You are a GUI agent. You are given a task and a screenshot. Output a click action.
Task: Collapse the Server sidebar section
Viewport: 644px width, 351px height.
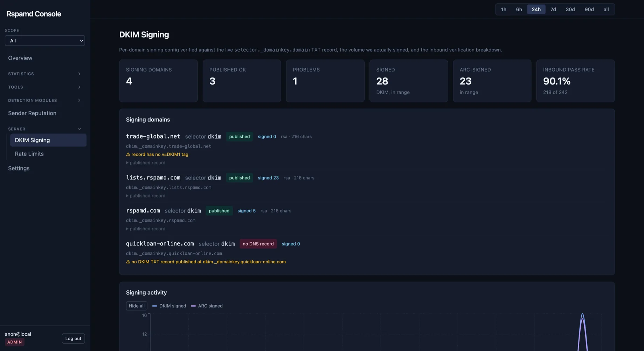coord(45,129)
